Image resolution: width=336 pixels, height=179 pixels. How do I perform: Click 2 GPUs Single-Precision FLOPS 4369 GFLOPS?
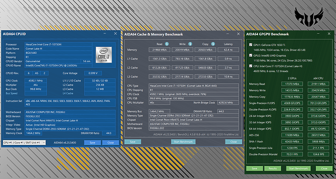(292, 103)
